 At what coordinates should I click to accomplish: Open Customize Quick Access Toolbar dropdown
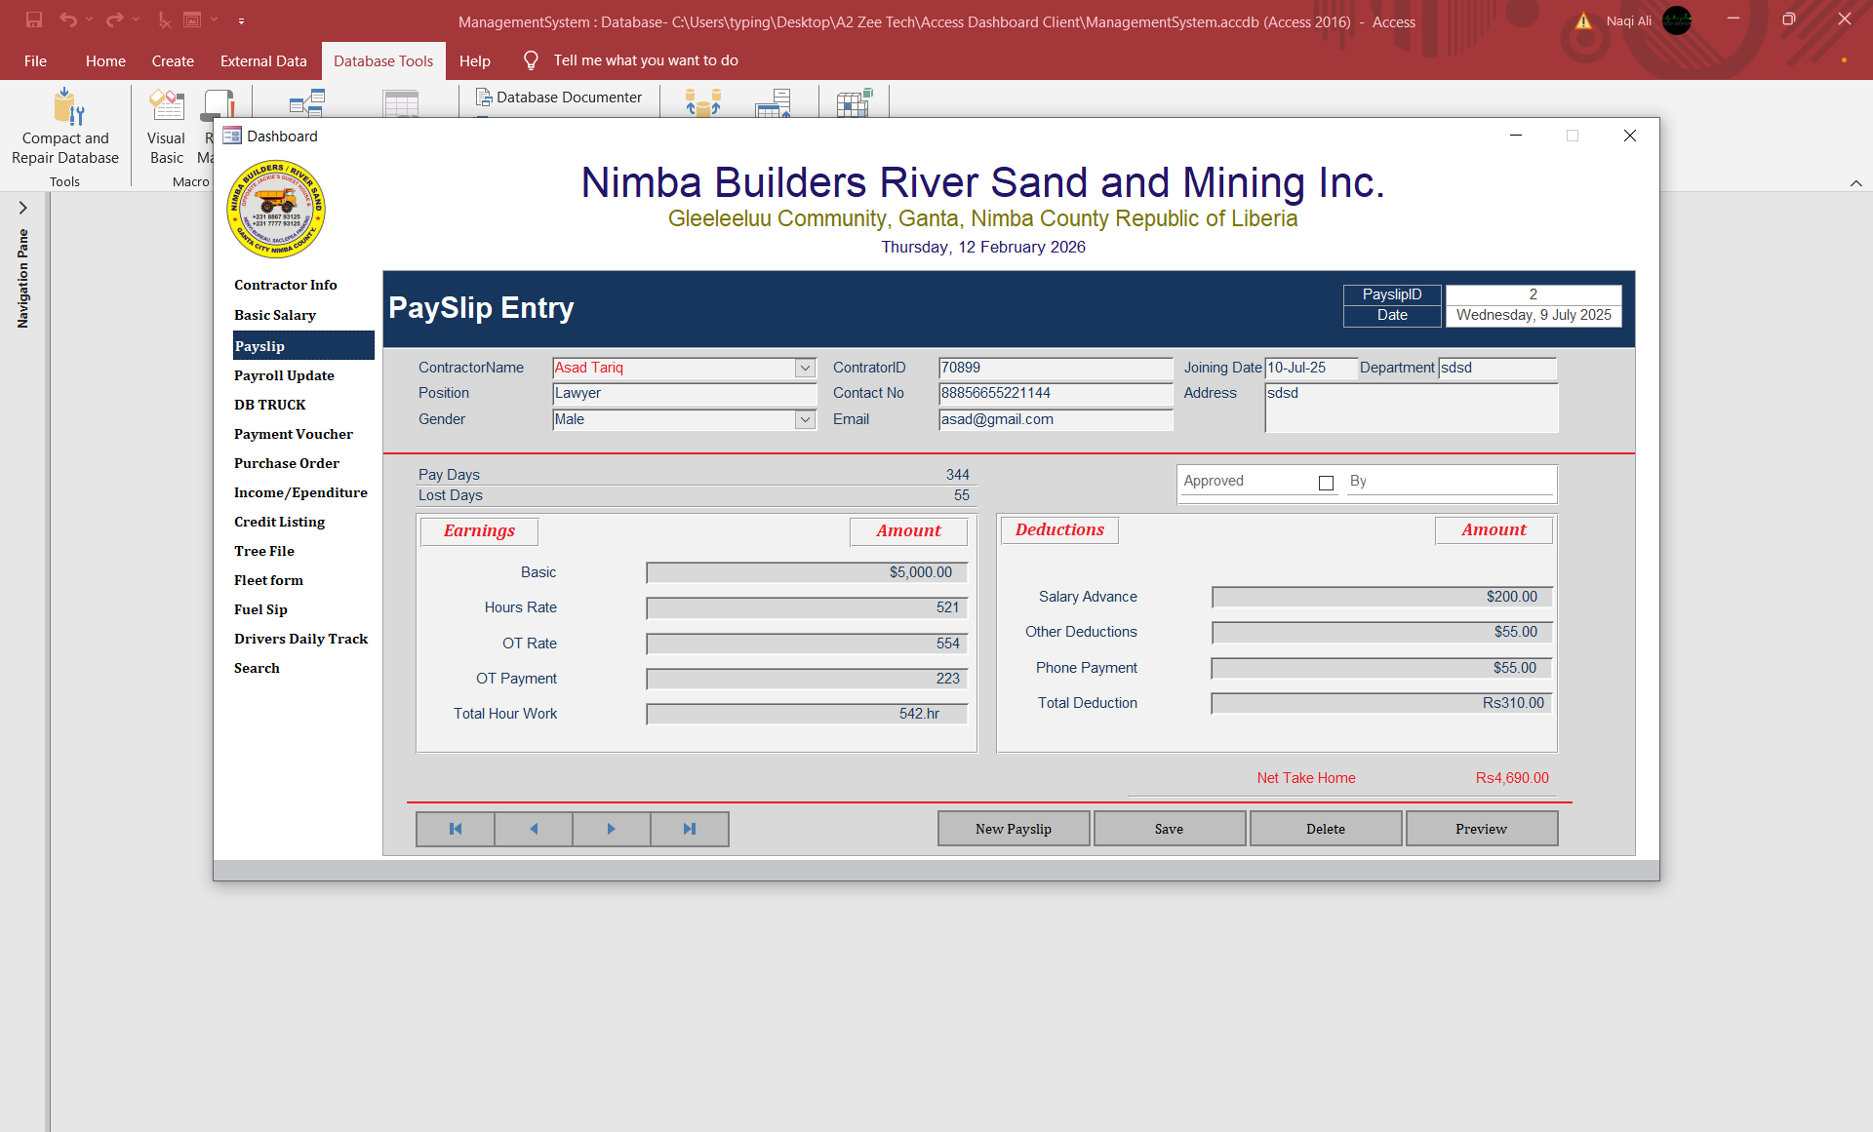click(x=241, y=20)
